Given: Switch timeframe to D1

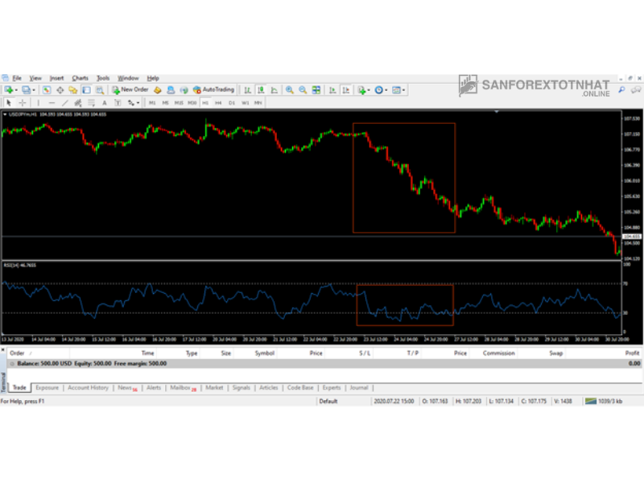Looking at the screenshot, I should point(232,103).
